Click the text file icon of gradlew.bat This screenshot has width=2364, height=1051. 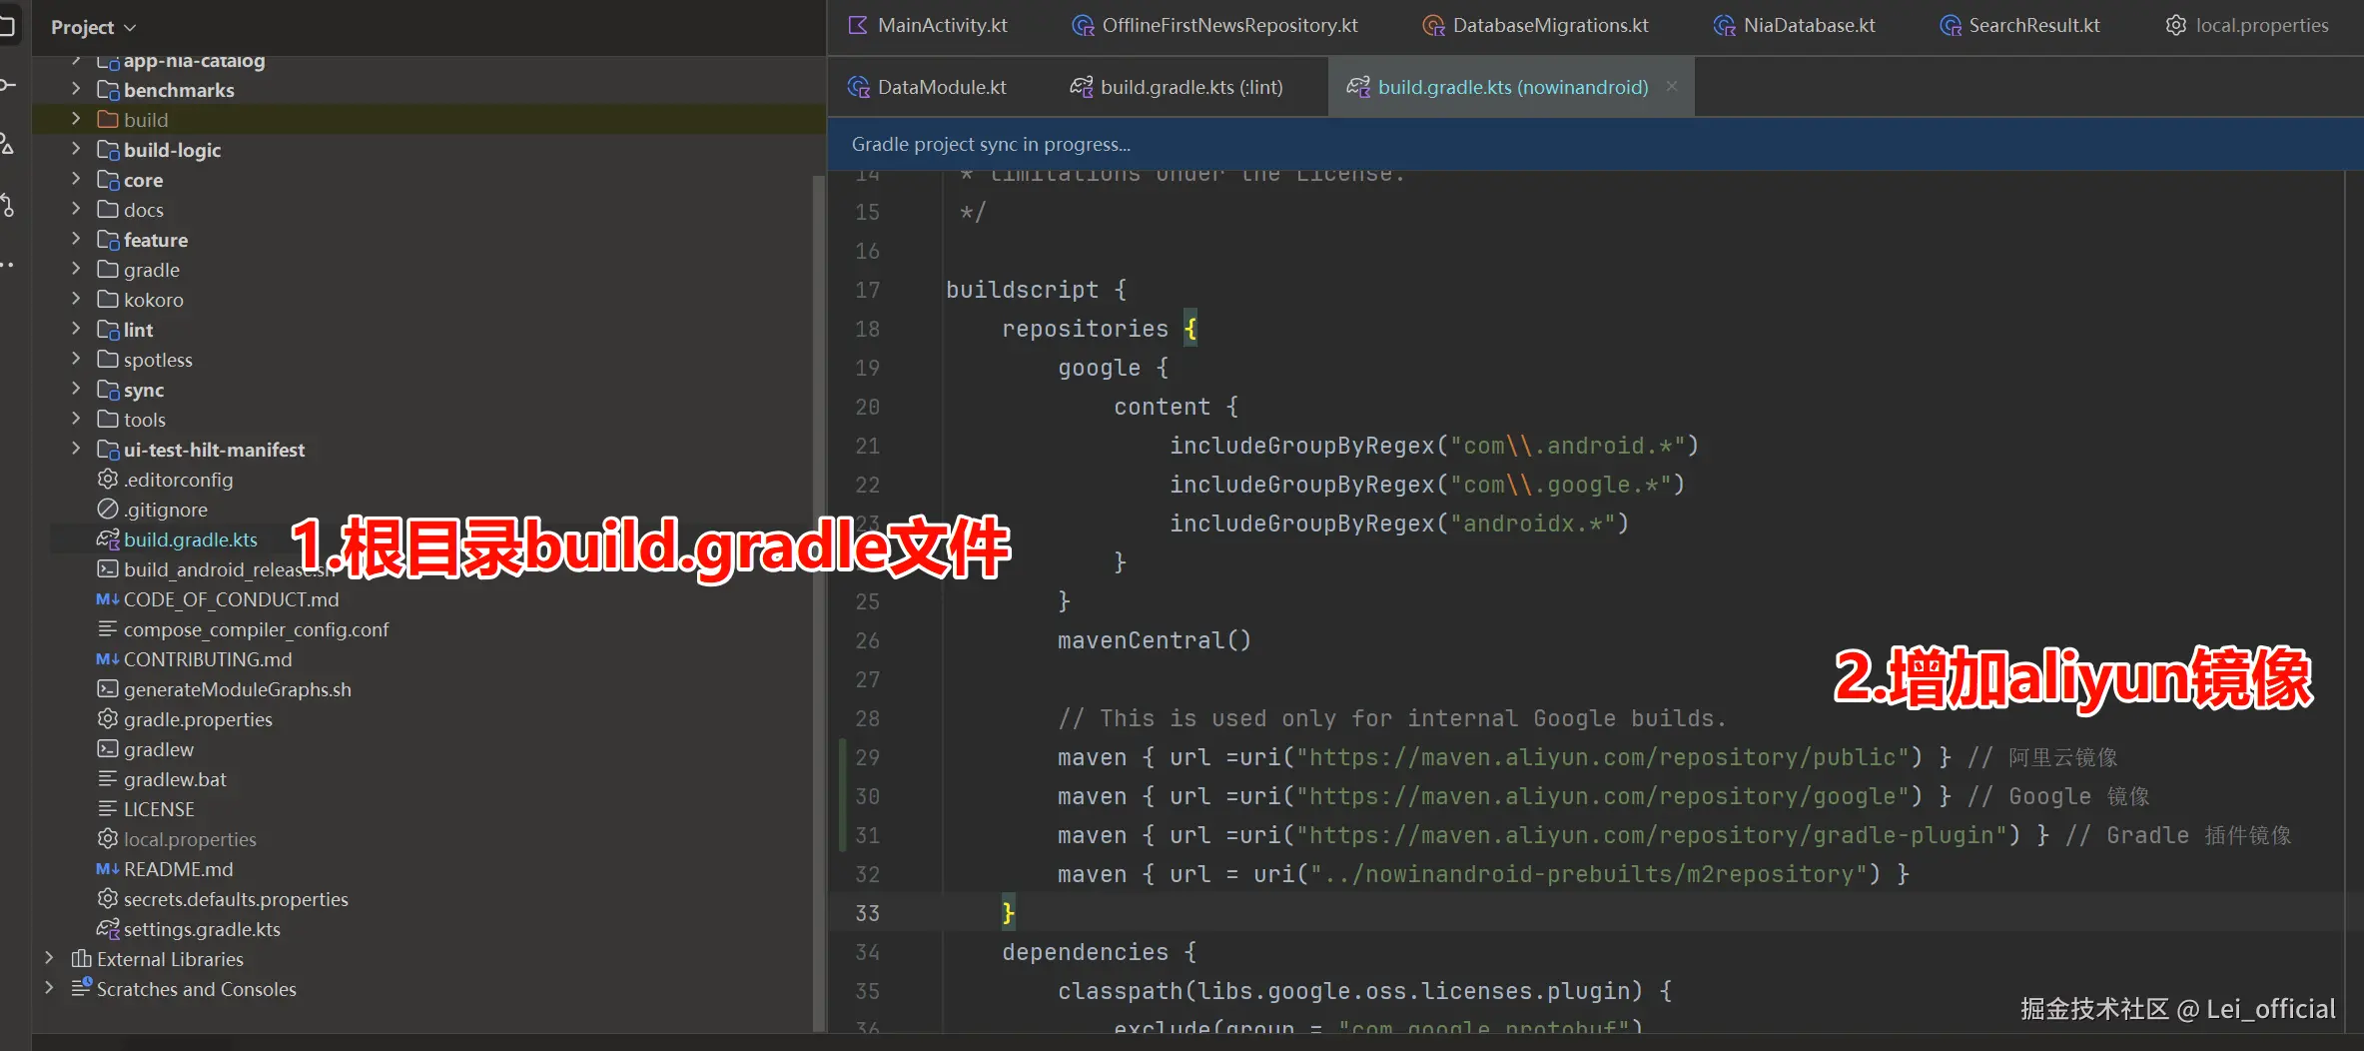tap(108, 779)
